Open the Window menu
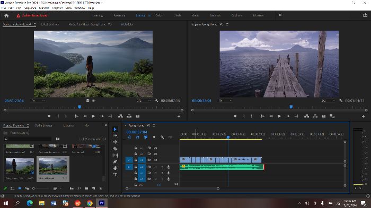The image size is (371, 208). coord(79,8)
